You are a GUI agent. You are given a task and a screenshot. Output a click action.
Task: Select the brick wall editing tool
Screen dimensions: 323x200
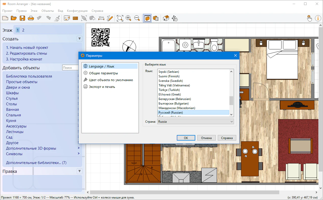coord(75,18)
